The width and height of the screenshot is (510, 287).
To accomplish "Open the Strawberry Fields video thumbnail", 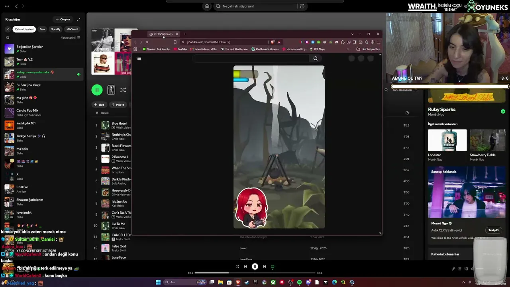I will 487,140.
